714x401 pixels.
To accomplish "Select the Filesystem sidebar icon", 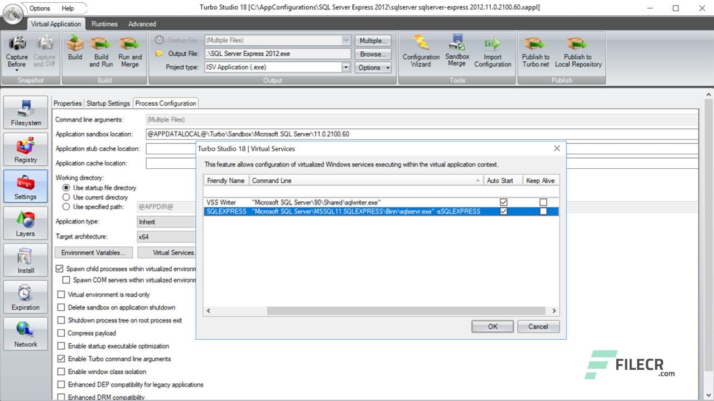I will pos(25,111).
